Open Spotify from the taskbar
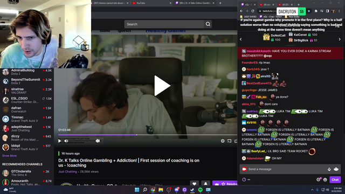The height and width of the screenshot is (194, 345). coord(200,190)
